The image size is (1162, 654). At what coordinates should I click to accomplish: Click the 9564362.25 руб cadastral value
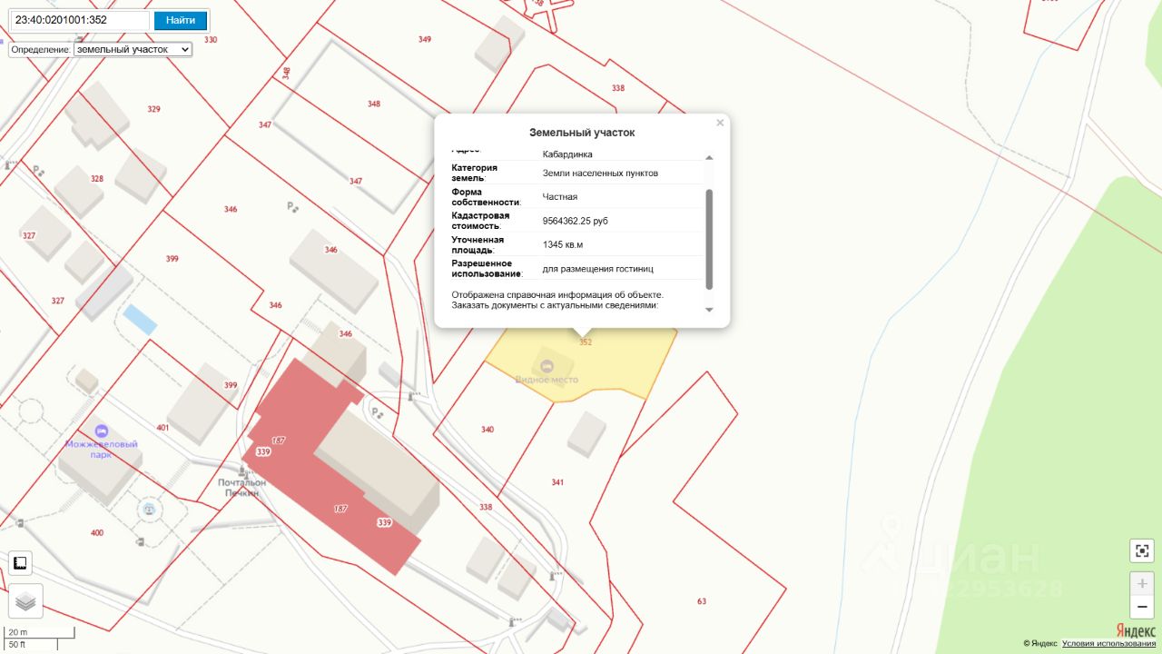point(576,221)
